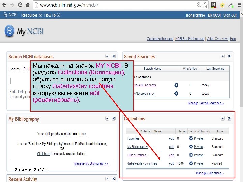Open Manage Saved Searches

[x=206, y=103]
